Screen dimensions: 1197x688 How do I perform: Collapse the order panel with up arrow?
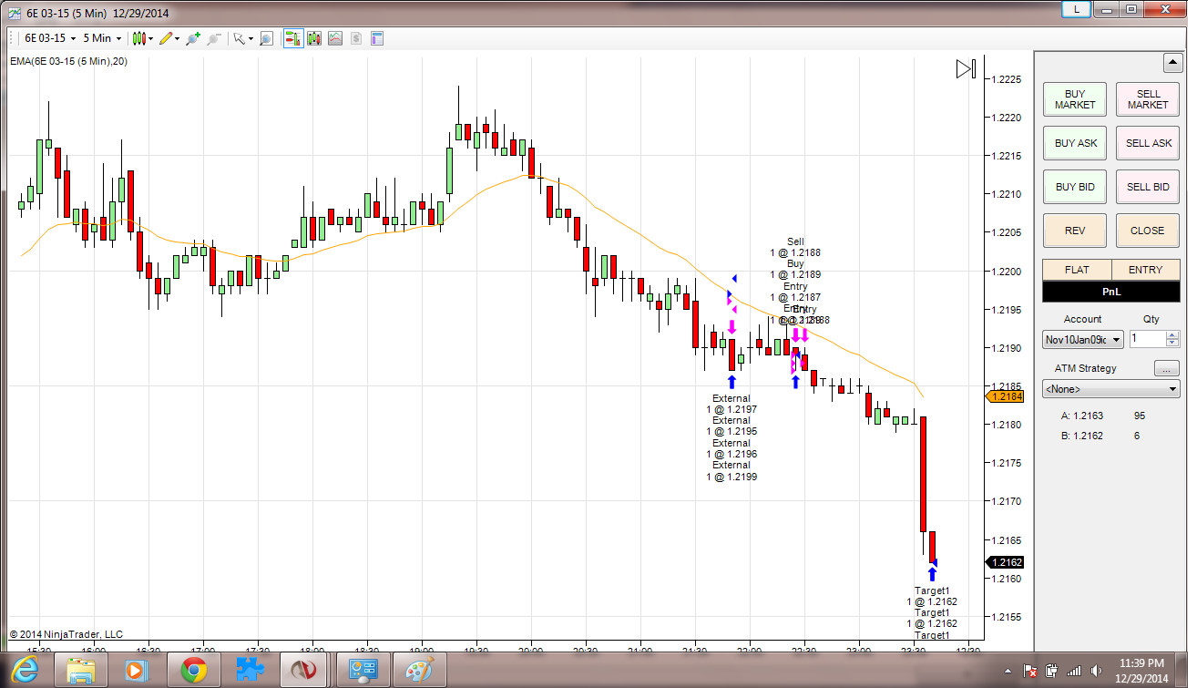[x=1173, y=63]
